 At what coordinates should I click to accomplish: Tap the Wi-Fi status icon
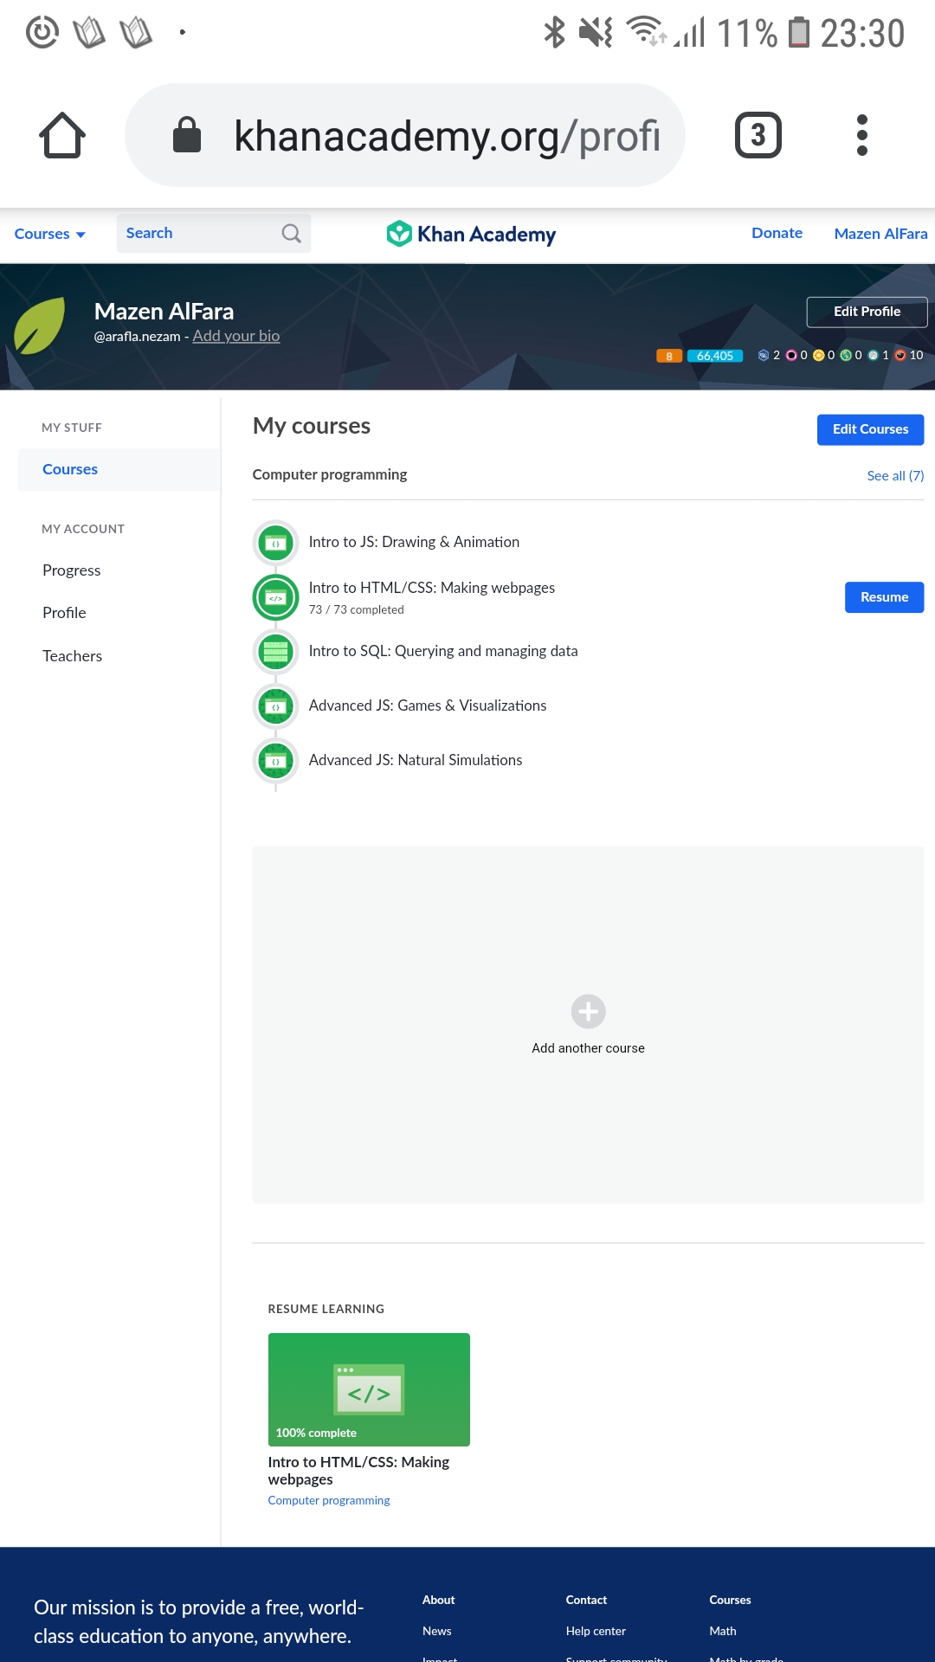tap(647, 31)
